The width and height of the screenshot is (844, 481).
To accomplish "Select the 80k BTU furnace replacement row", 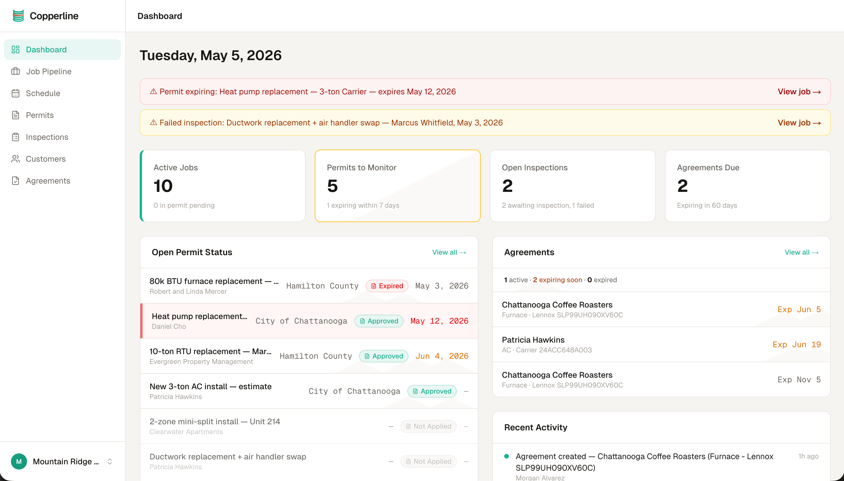I will [x=309, y=286].
